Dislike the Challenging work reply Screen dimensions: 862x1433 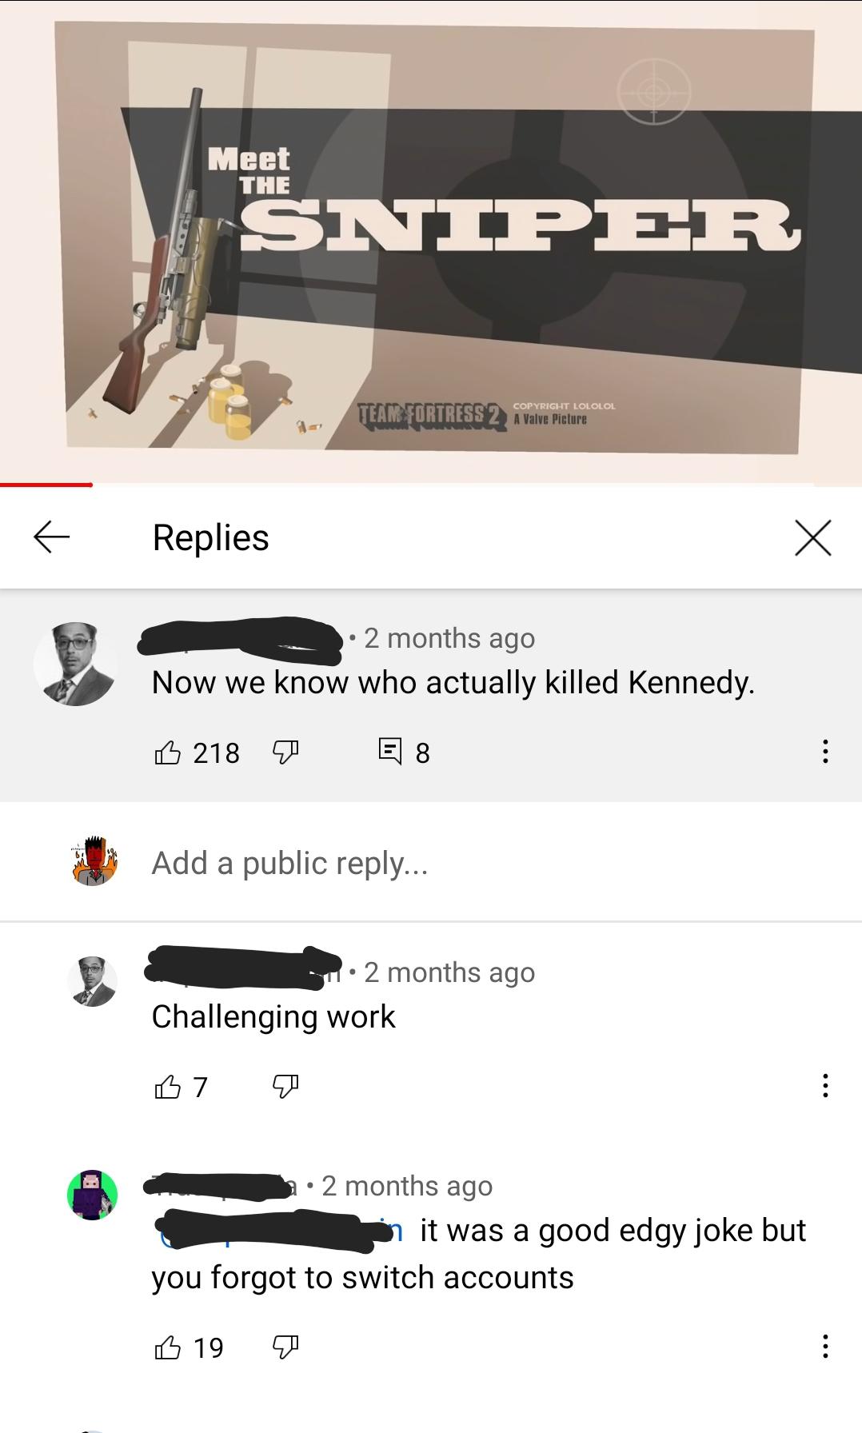pyautogui.click(x=285, y=1087)
